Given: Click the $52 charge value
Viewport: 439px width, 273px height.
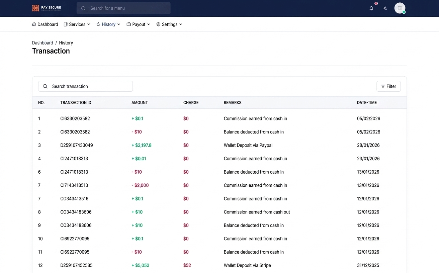Looking at the screenshot, I should click(187, 265).
